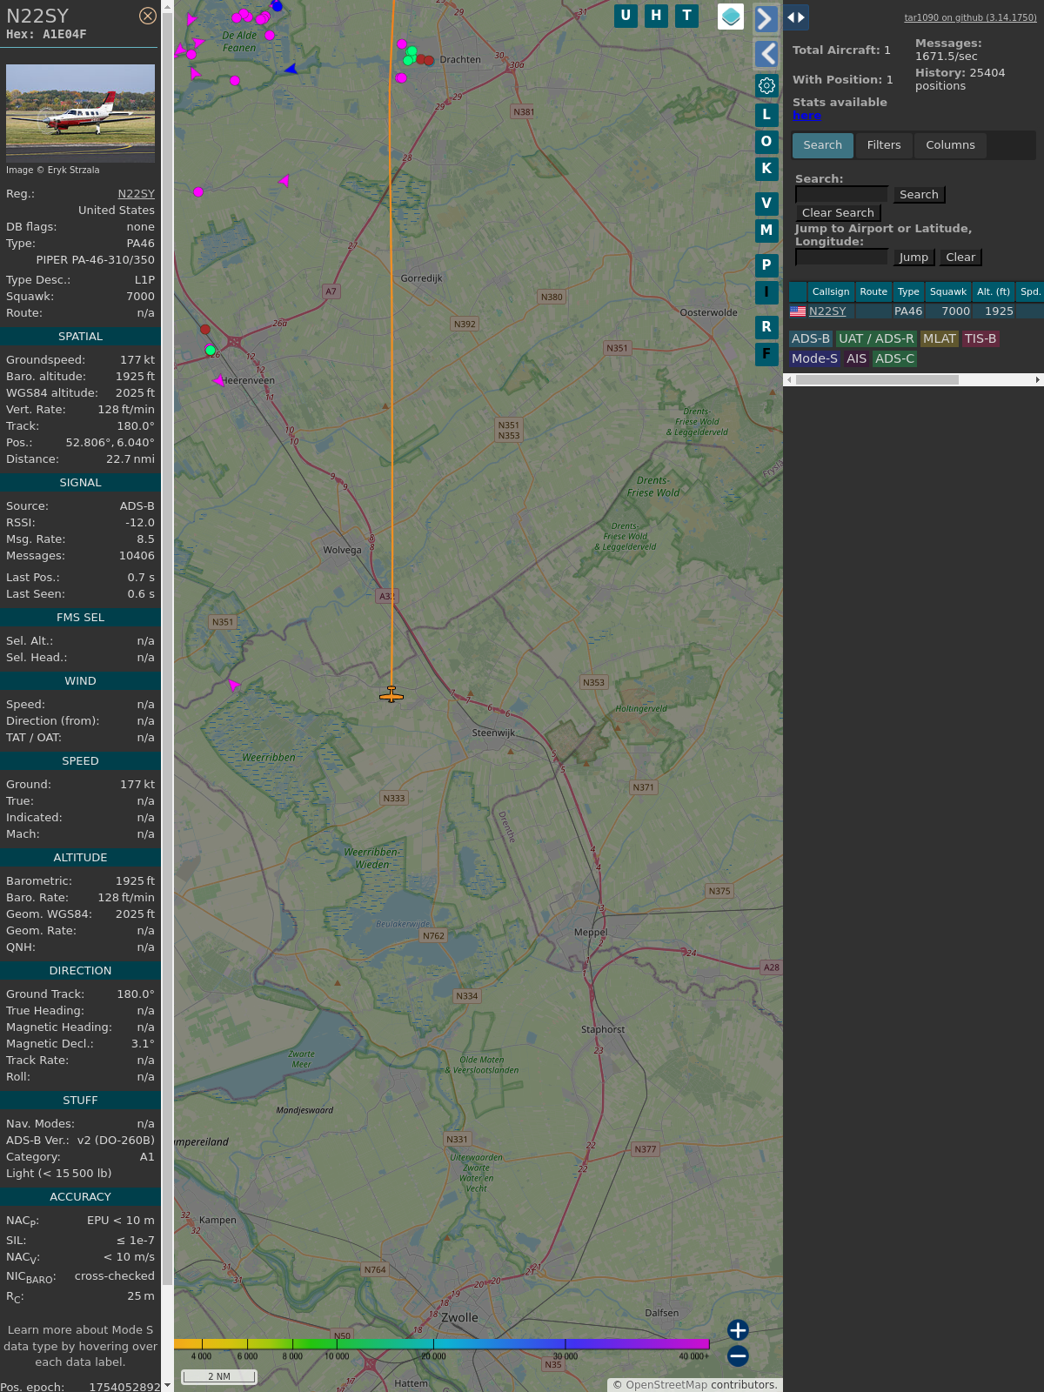Sort table by Callsign column
Screen dimensions: 1044x1392
(831, 292)
